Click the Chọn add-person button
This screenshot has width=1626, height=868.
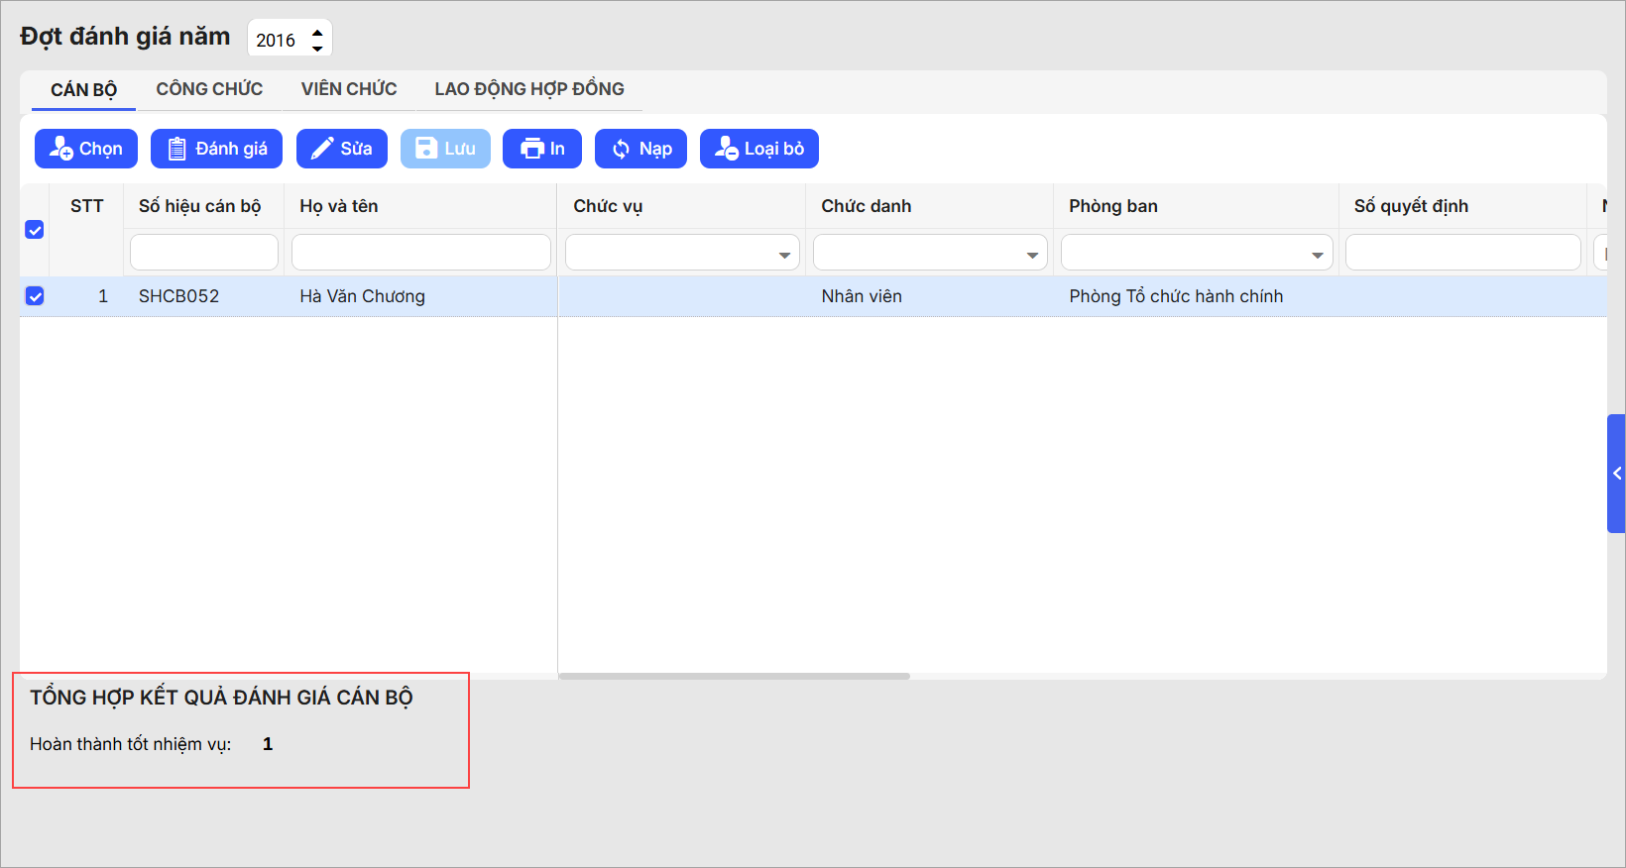point(86,149)
